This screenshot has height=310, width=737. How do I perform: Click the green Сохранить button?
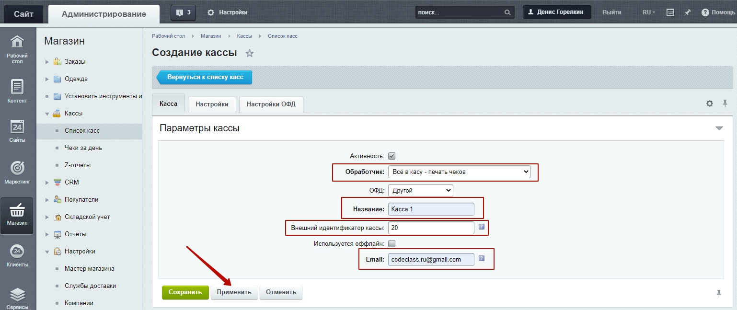(x=185, y=292)
